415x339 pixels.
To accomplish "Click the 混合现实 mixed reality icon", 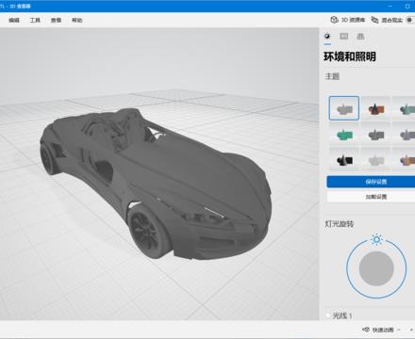I will click(x=374, y=20).
